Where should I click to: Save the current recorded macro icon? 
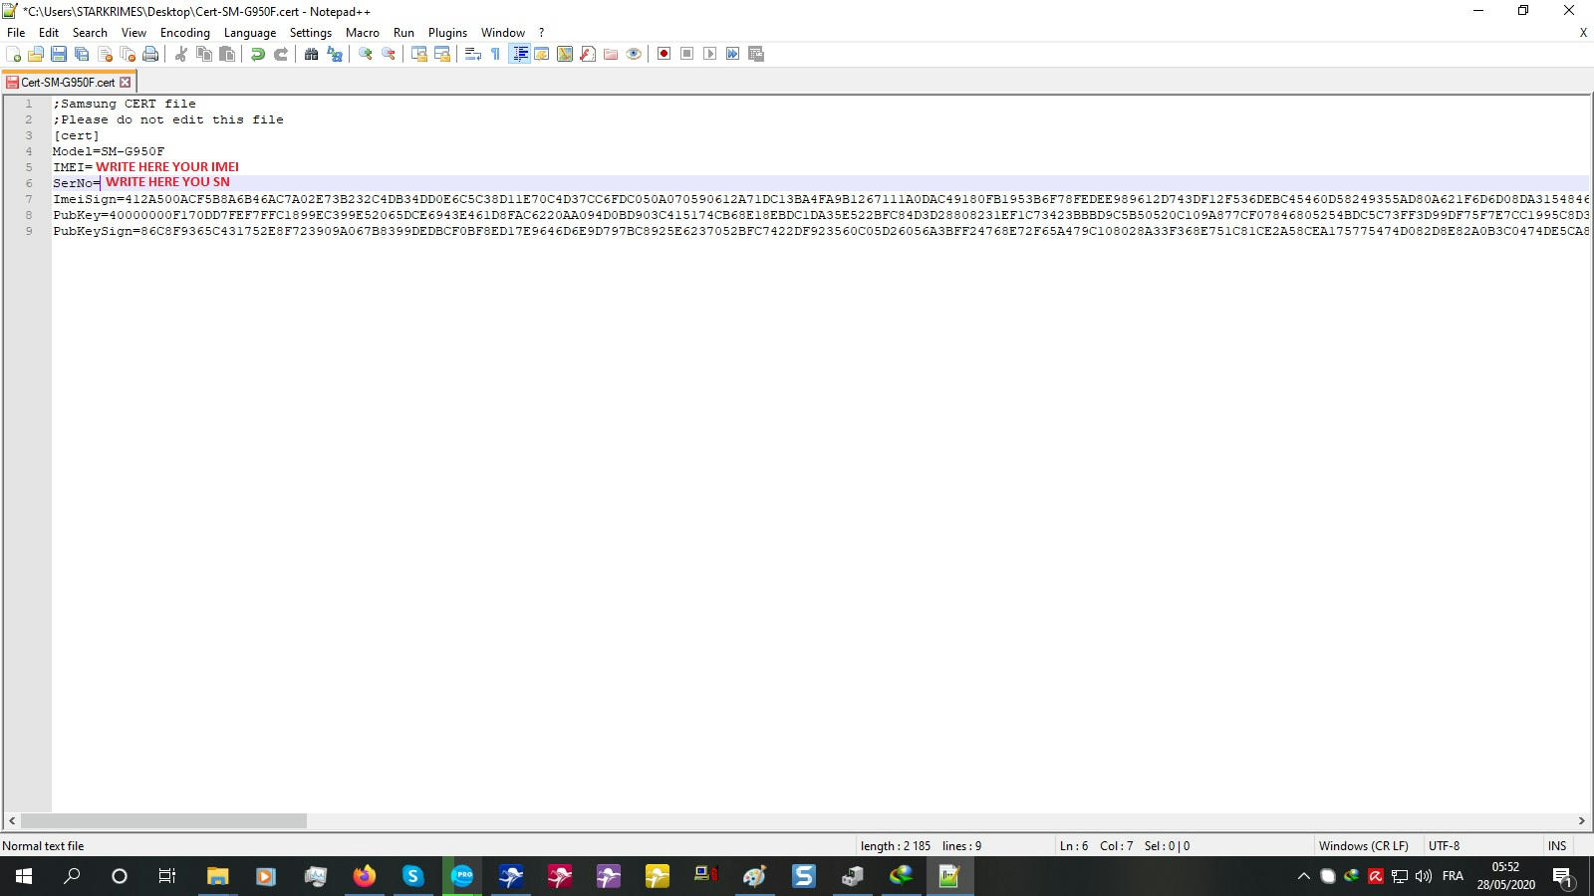point(756,54)
